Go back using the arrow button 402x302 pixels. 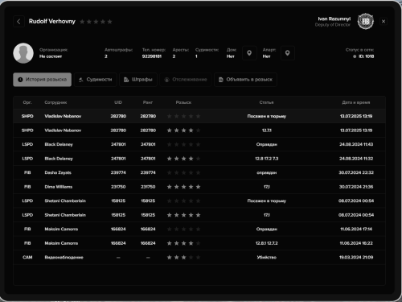click(x=18, y=22)
